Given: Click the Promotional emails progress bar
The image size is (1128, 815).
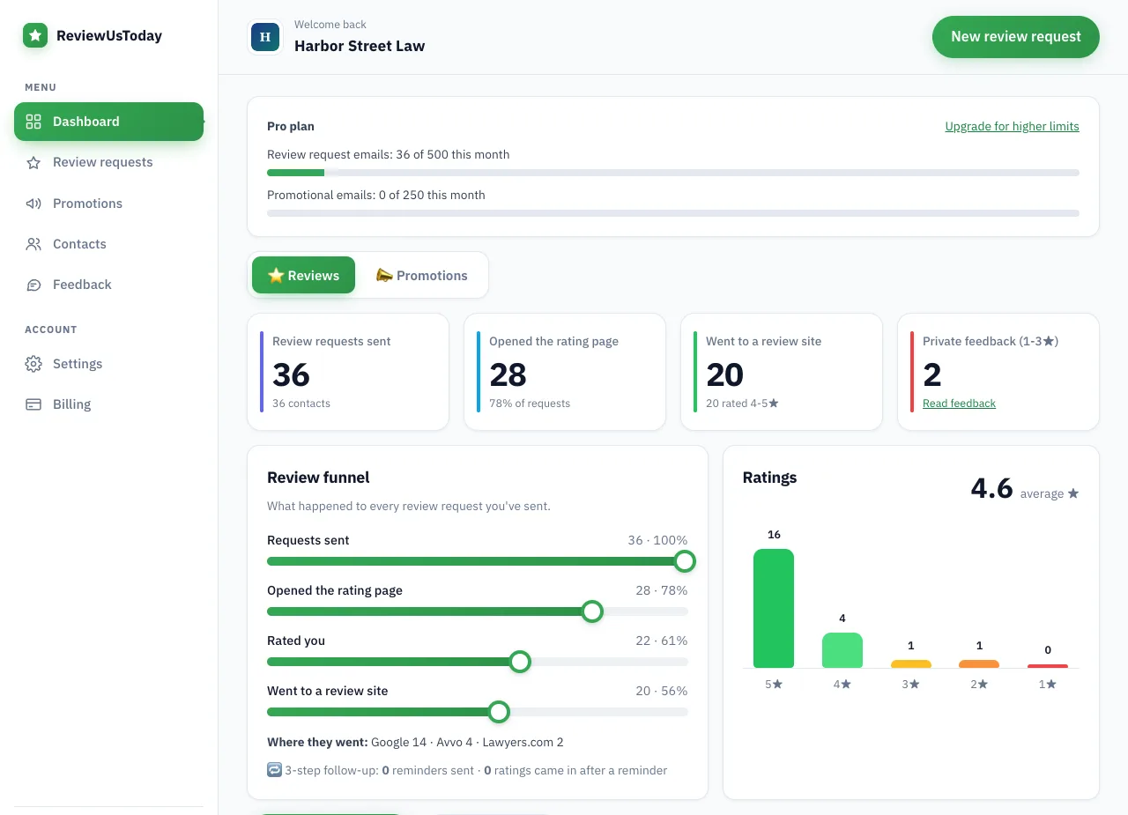Looking at the screenshot, I should 673,213.
